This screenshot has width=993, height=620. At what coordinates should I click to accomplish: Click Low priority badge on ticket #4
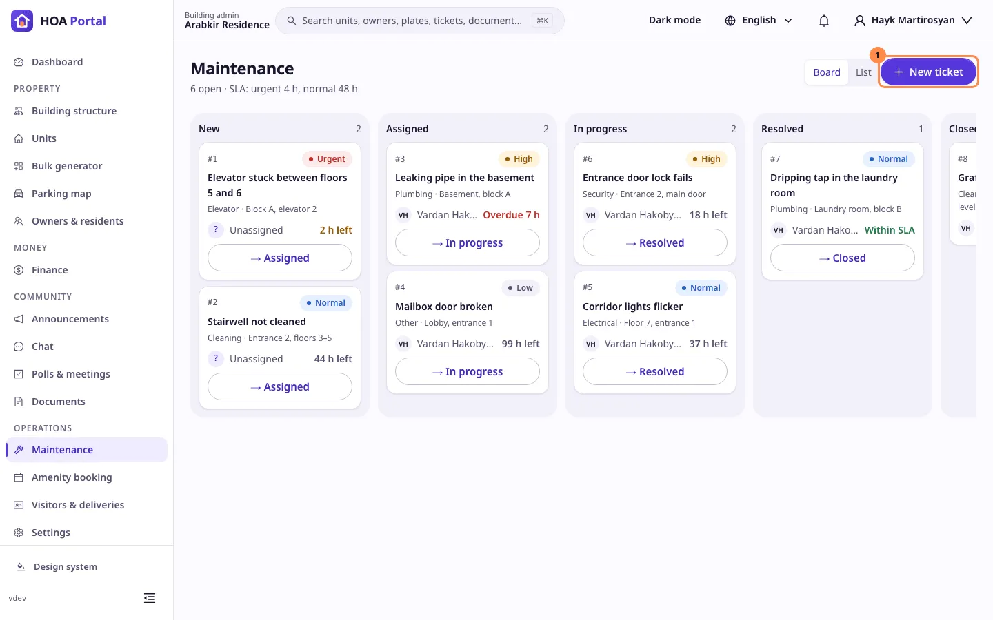[x=520, y=288]
